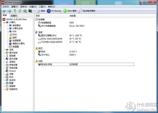This screenshot has height=113, width=158.
Task: Click the monitor graph toolbar icon
Action: tap(30, 11)
